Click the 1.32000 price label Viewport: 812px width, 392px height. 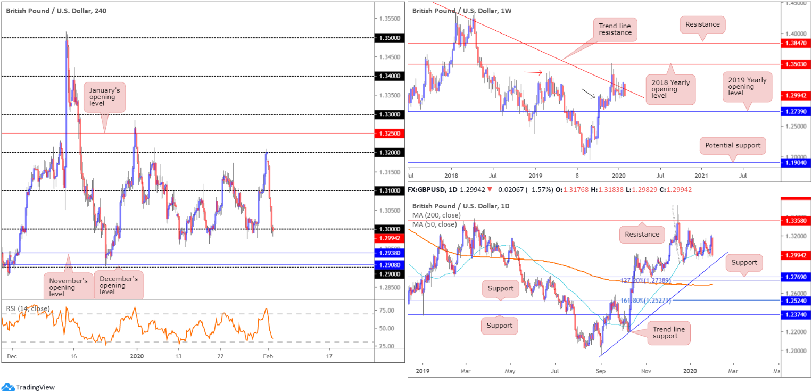(391, 153)
